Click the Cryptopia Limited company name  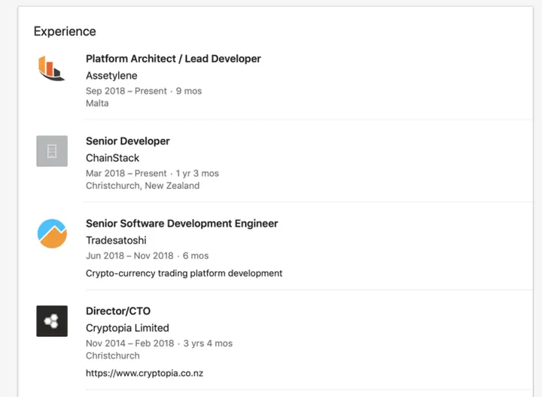click(x=127, y=328)
